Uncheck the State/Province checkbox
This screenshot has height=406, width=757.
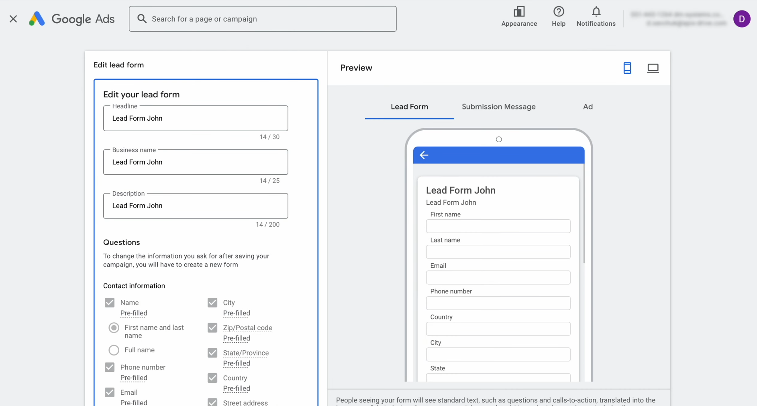[x=212, y=353]
